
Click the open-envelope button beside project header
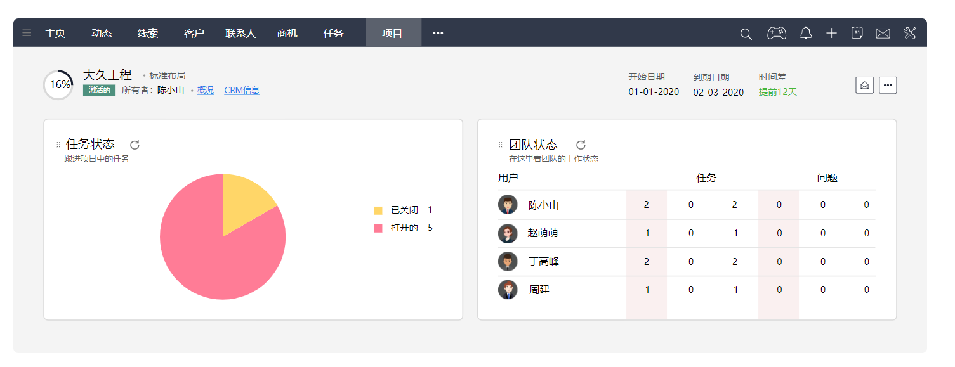(x=865, y=85)
